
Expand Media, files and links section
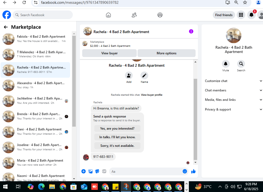pos(233,100)
